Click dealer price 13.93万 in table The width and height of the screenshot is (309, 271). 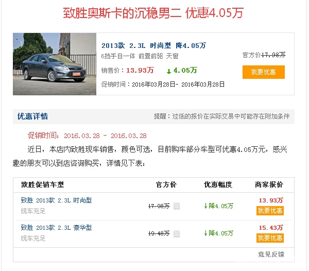(x=271, y=200)
